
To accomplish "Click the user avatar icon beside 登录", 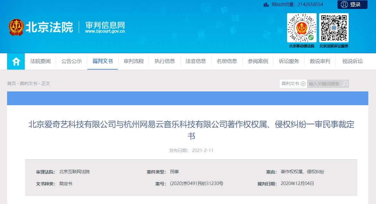I will (x=344, y=4).
